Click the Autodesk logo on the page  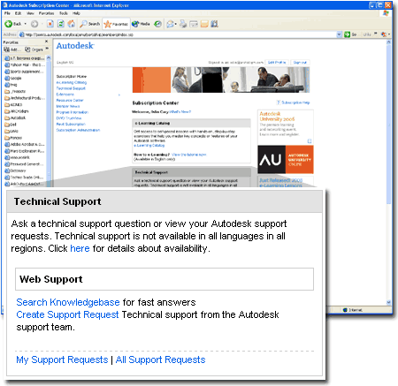click(x=75, y=46)
